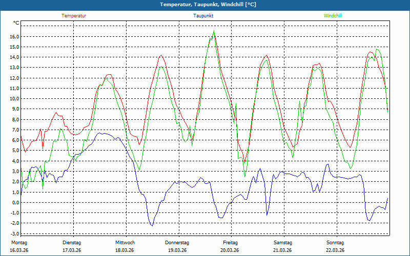Select the Samstag day label
Viewport: 410px width, 256px height.
(x=282, y=243)
